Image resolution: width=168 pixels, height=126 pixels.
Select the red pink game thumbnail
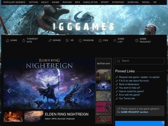click(104, 107)
